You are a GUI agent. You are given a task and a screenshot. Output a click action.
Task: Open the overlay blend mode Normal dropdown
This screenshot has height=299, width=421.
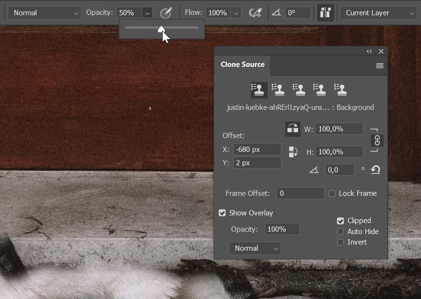pos(255,248)
